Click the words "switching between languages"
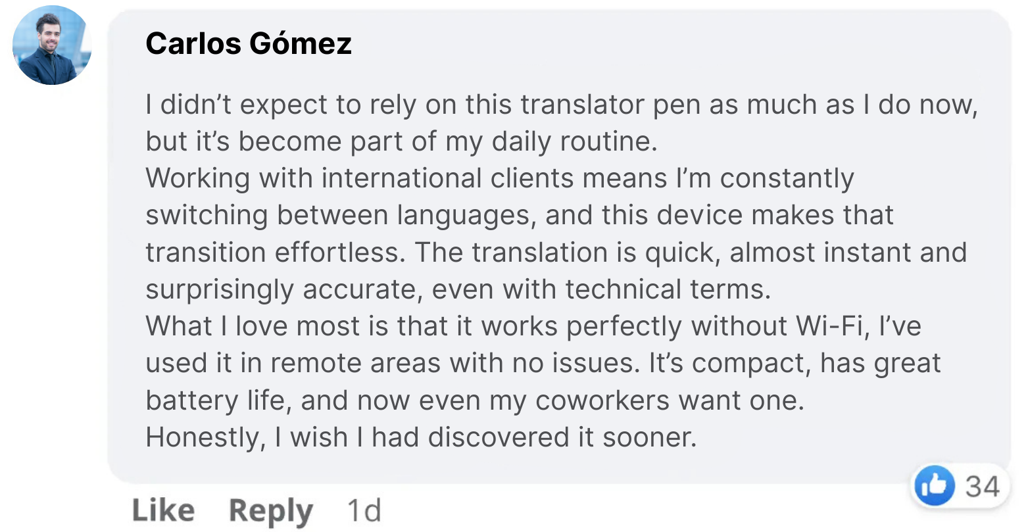This screenshot has height=532, width=1028. pyautogui.click(x=341, y=215)
